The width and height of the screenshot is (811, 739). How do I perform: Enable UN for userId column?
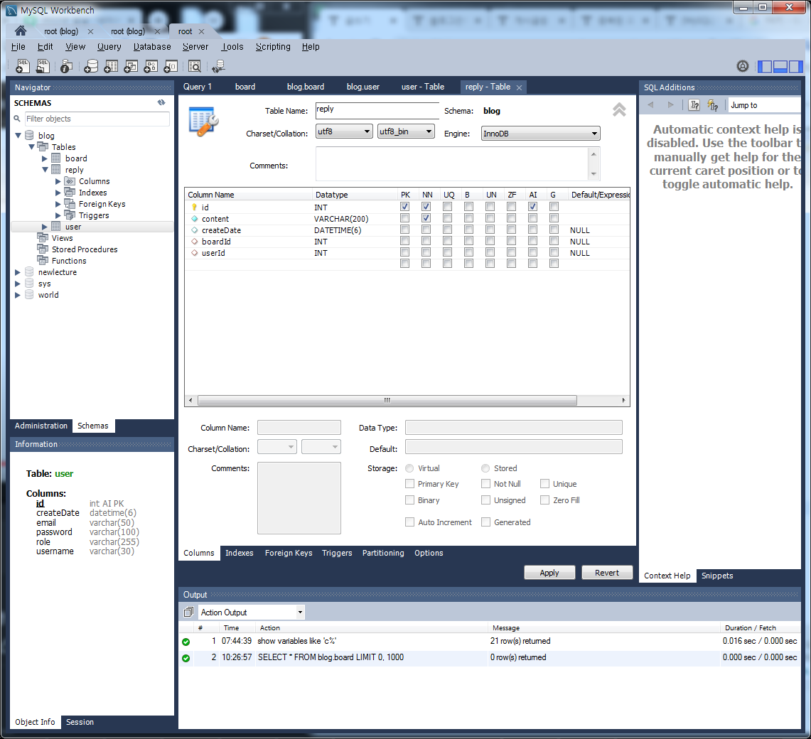[x=490, y=252]
